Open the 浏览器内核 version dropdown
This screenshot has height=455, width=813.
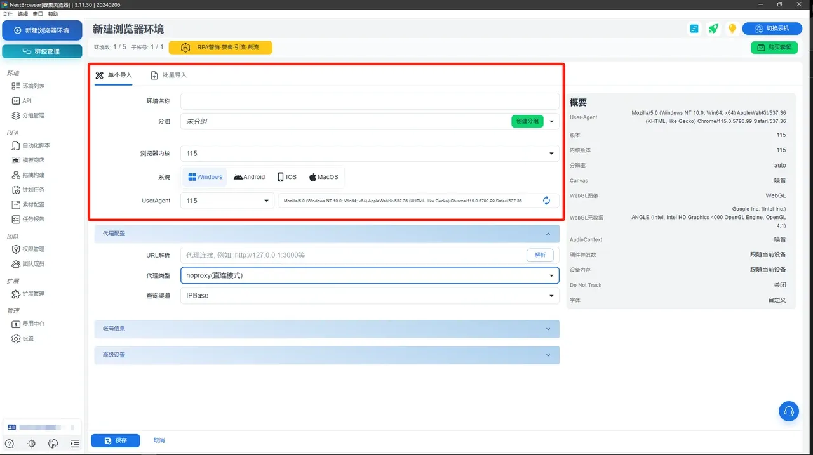(369, 154)
